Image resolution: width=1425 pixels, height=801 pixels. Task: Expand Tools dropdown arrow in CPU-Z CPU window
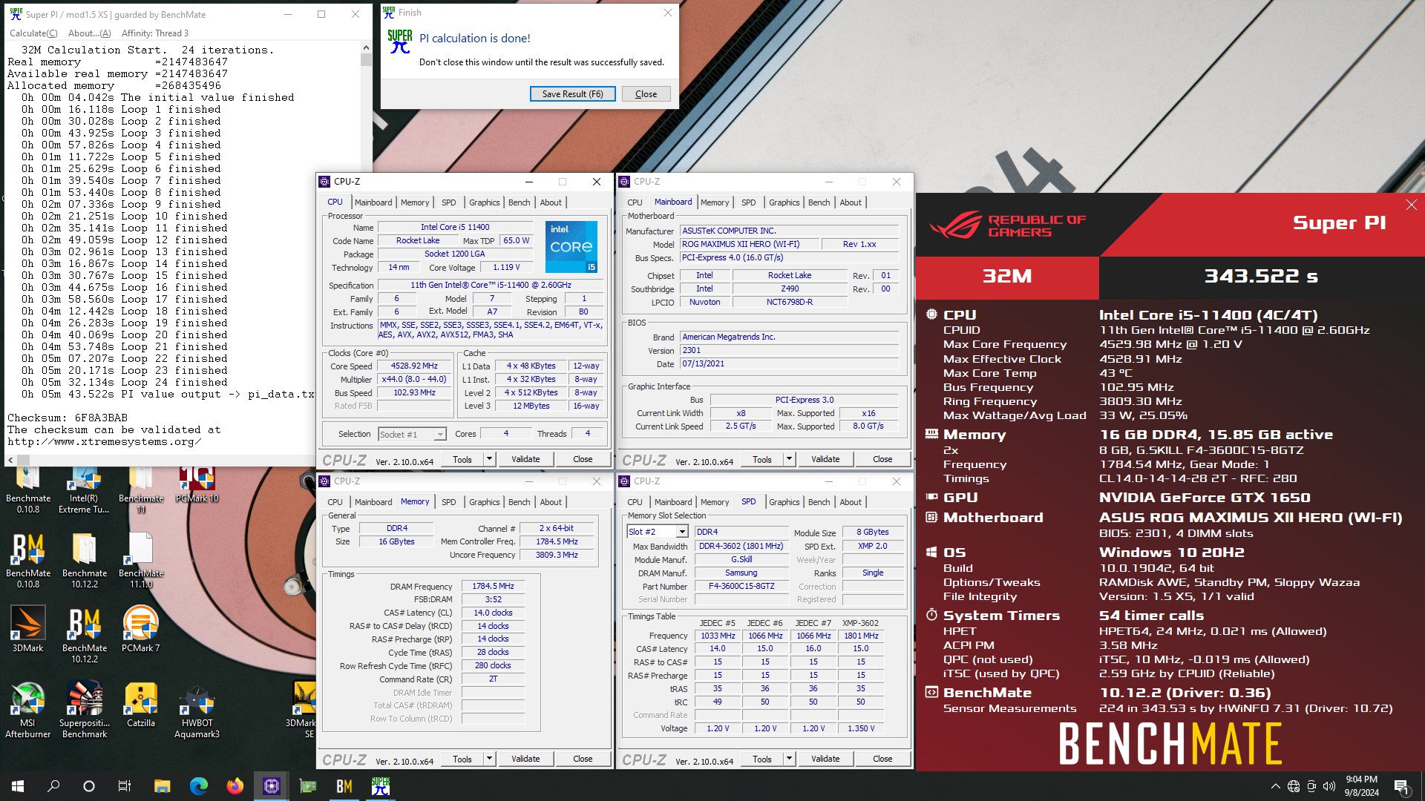(489, 459)
